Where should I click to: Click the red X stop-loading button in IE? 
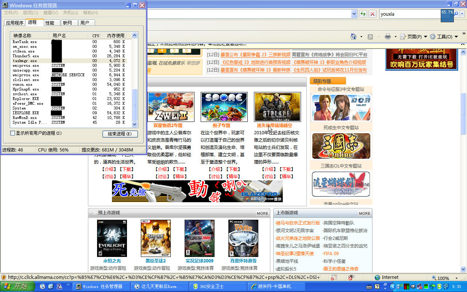(x=373, y=14)
